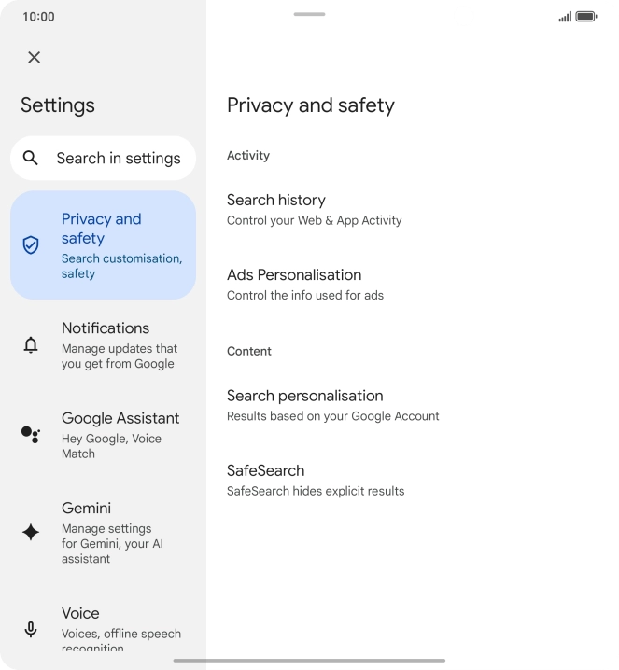Open Search history settings

click(x=314, y=209)
